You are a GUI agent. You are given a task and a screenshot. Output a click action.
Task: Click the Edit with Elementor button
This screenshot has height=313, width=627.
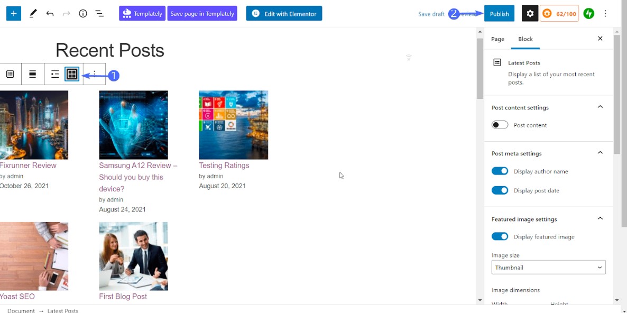(284, 14)
